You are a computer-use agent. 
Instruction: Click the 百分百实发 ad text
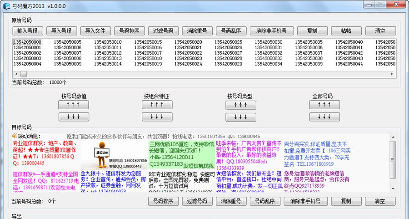tap(317, 154)
